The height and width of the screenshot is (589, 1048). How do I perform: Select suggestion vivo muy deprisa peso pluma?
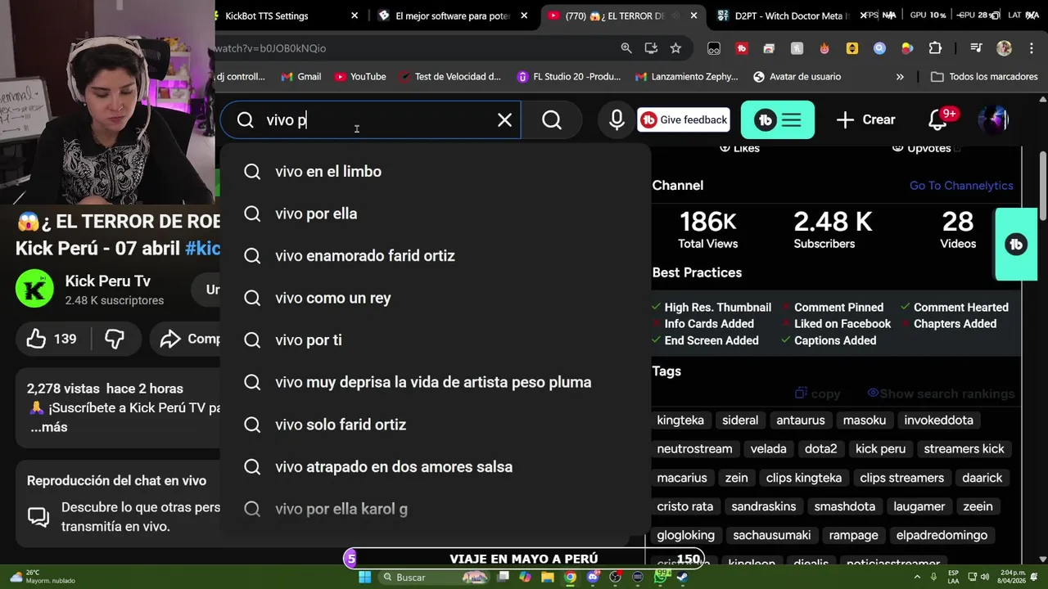click(435, 382)
